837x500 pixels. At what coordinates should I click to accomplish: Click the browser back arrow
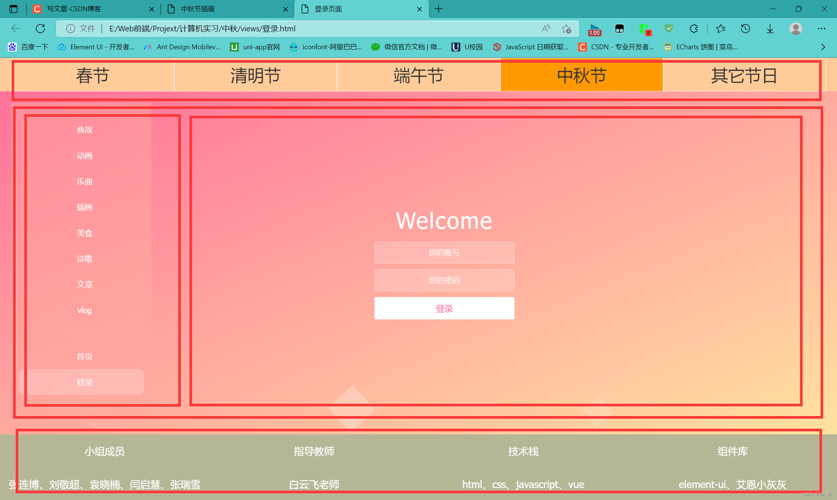(x=16, y=29)
